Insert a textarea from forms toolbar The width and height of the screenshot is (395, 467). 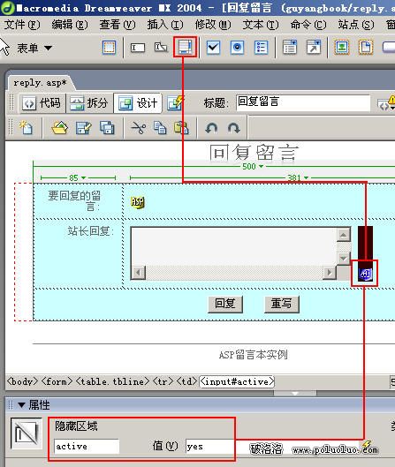click(x=185, y=47)
